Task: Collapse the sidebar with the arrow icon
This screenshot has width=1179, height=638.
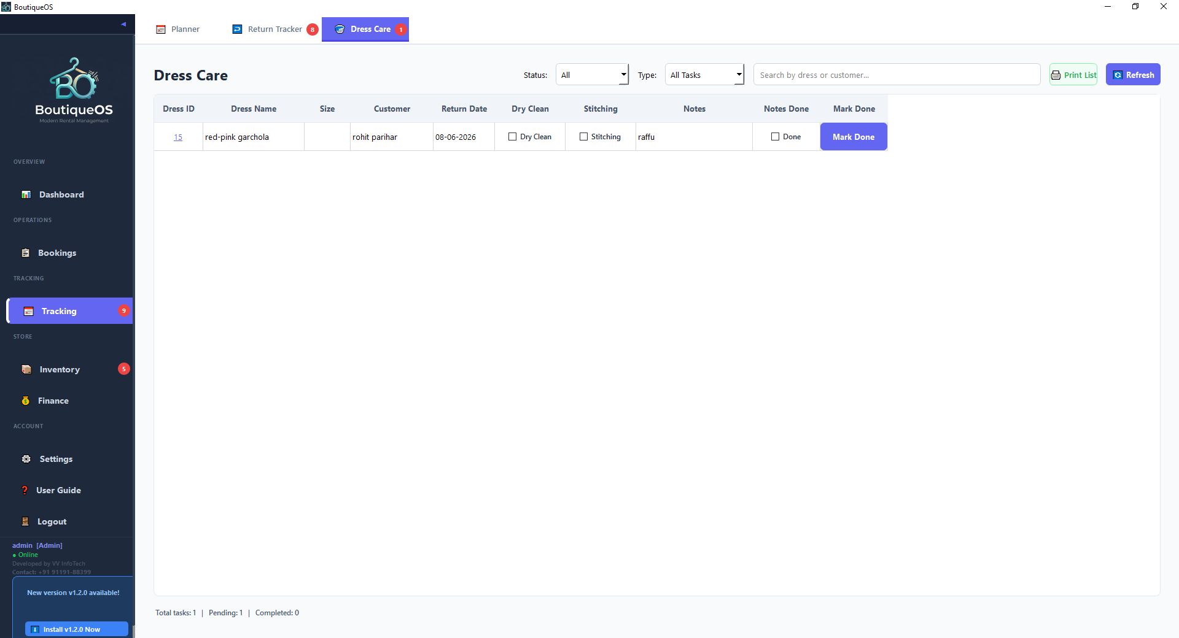Action: 123,25
